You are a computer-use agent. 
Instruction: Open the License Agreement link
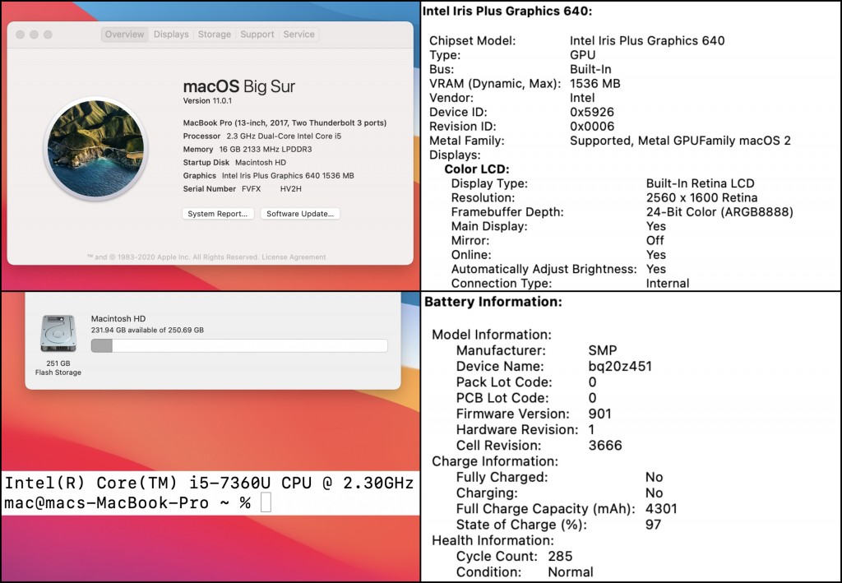[294, 257]
